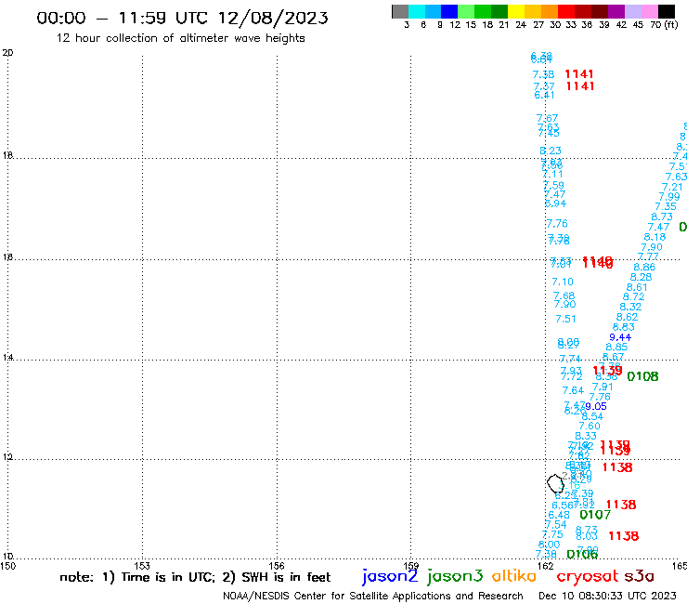Click the altika satellite legend label
This screenshot has height=604, width=687.
pyautogui.click(x=513, y=575)
